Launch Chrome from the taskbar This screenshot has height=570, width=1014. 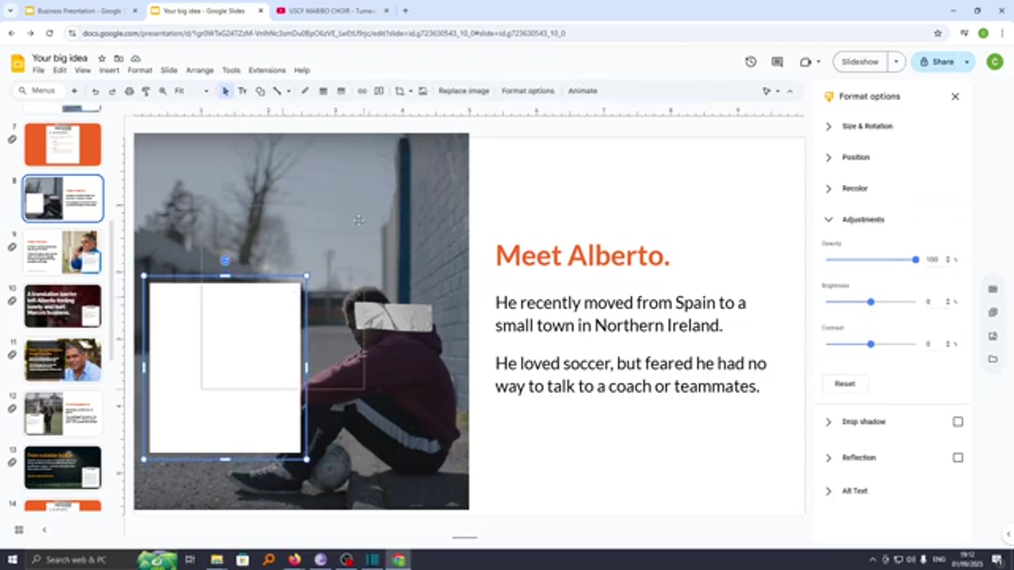coord(399,559)
